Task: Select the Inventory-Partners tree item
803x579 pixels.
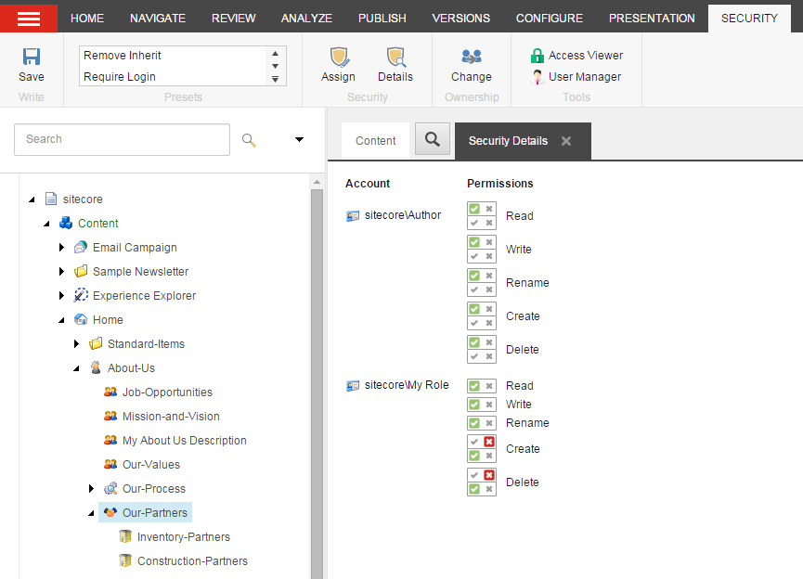Action: pos(183,537)
